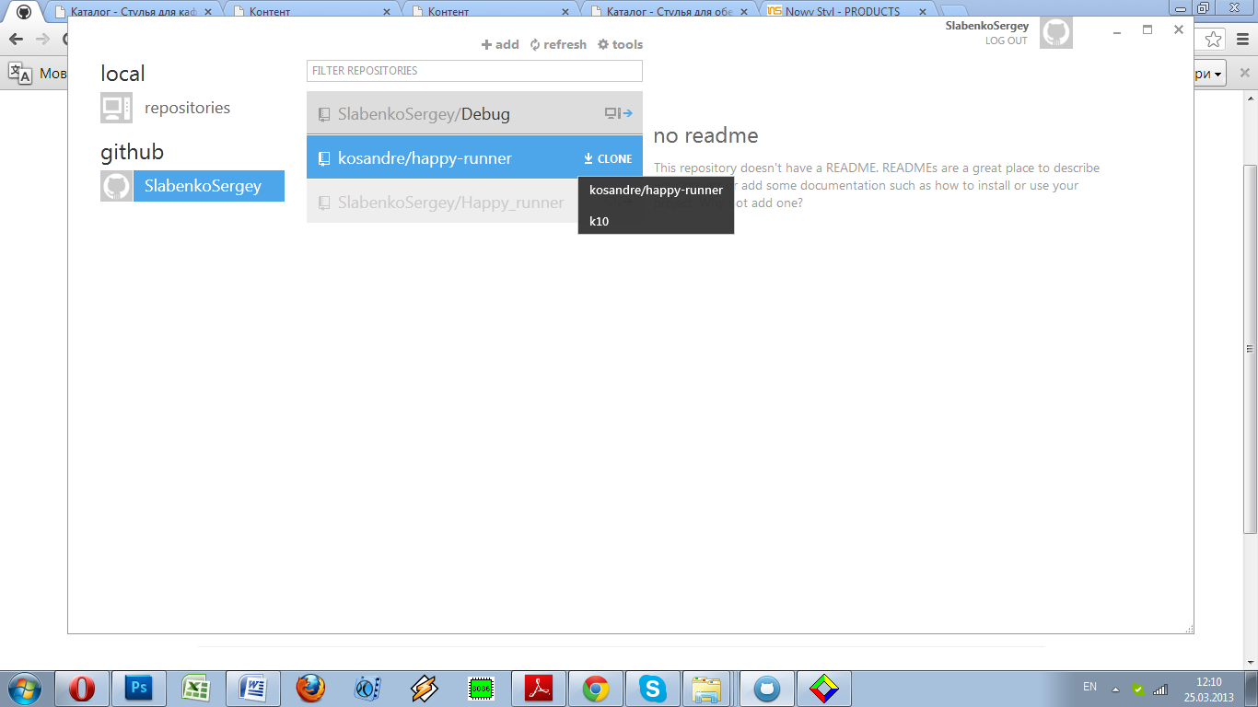The image size is (1258, 707).
Task: Open Excel from the taskbar
Action: [196, 689]
